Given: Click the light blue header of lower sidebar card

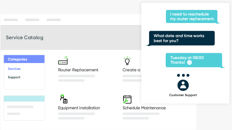Looking at the screenshot, I should (24, 98).
